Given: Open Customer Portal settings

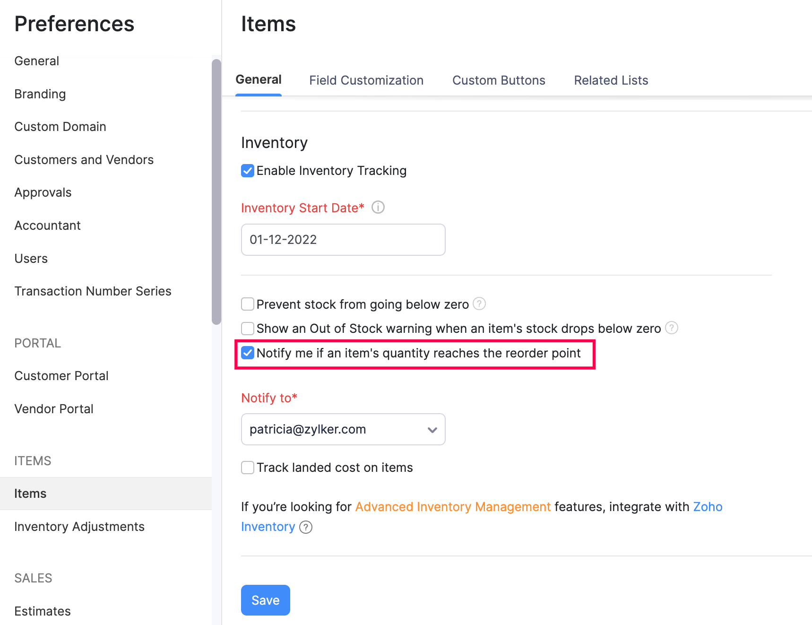Looking at the screenshot, I should point(61,375).
